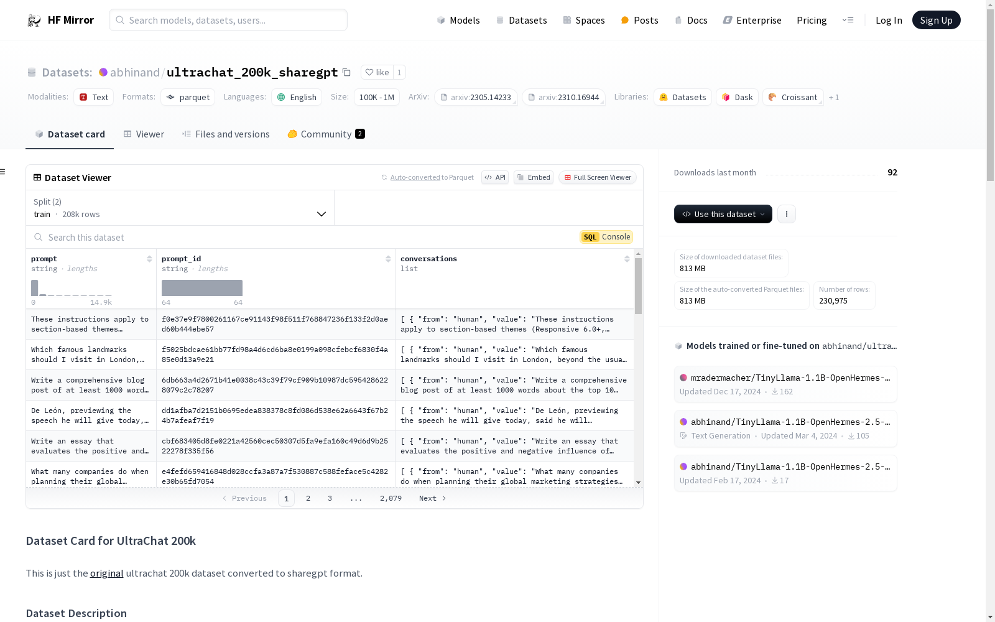Image resolution: width=995 pixels, height=622 pixels.
Task: Go to Datasets in top navigation
Action: coord(521,21)
